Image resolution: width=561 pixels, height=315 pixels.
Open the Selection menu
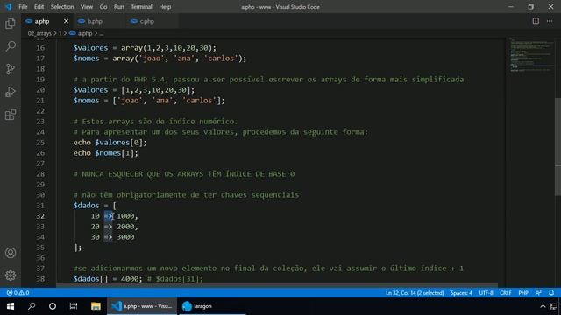[62, 7]
